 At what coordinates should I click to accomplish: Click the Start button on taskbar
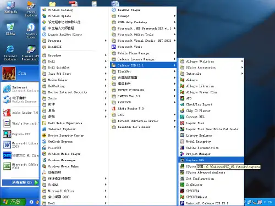[13, 202]
